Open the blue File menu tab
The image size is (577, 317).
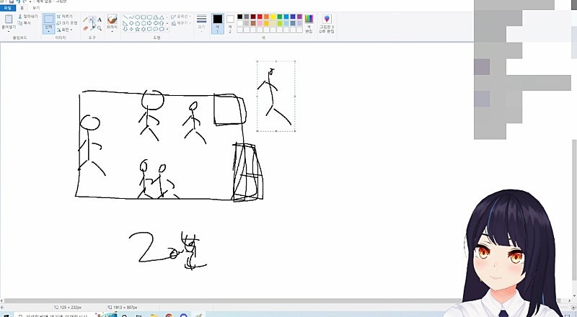[x=8, y=8]
